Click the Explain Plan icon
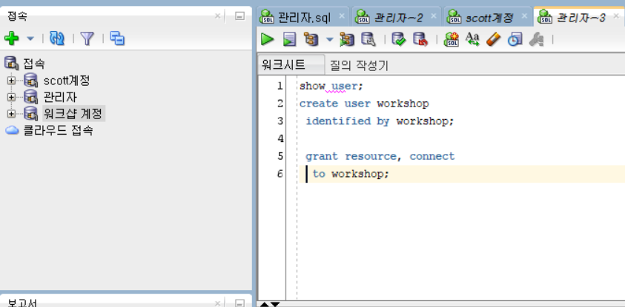The width and height of the screenshot is (625, 307). click(311, 39)
